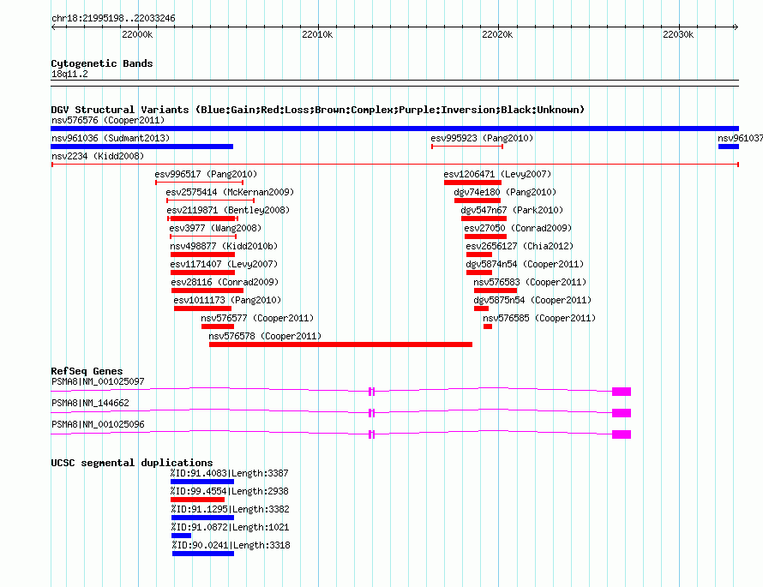Open nsv576585 (Cooper2011) variant label

[x=539, y=318]
